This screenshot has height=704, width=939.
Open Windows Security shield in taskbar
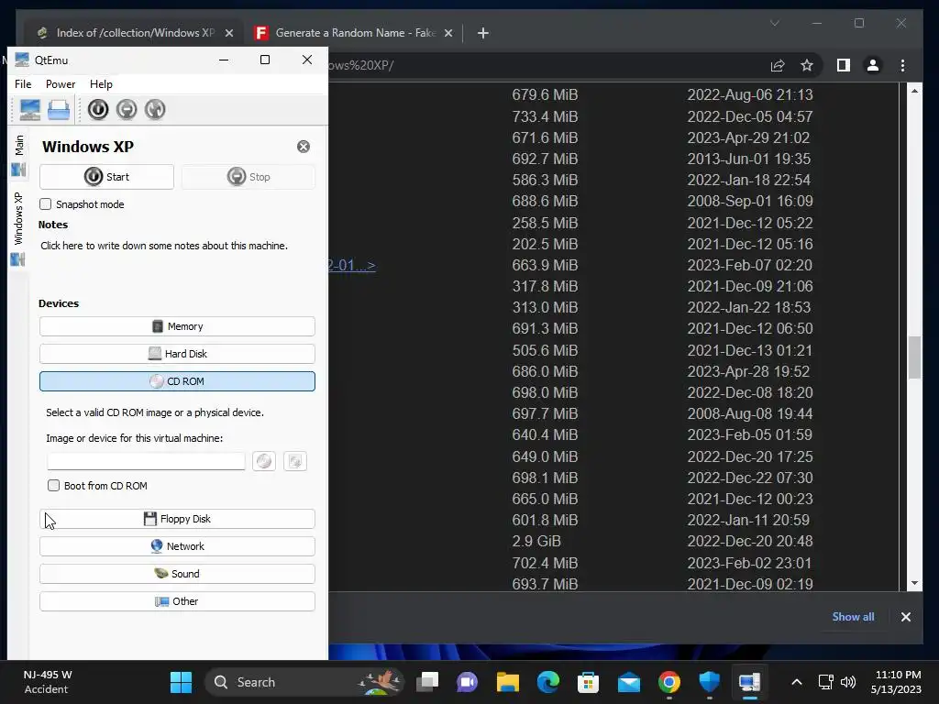click(x=710, y=682)
